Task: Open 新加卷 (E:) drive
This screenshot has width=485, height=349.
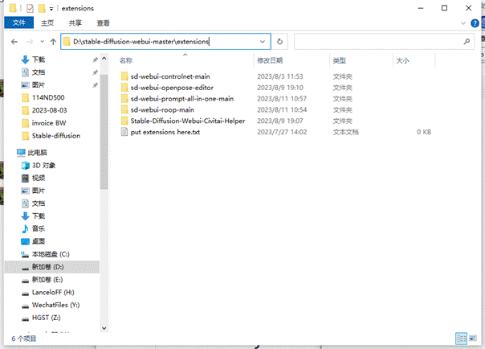Action: pos(47,280)
